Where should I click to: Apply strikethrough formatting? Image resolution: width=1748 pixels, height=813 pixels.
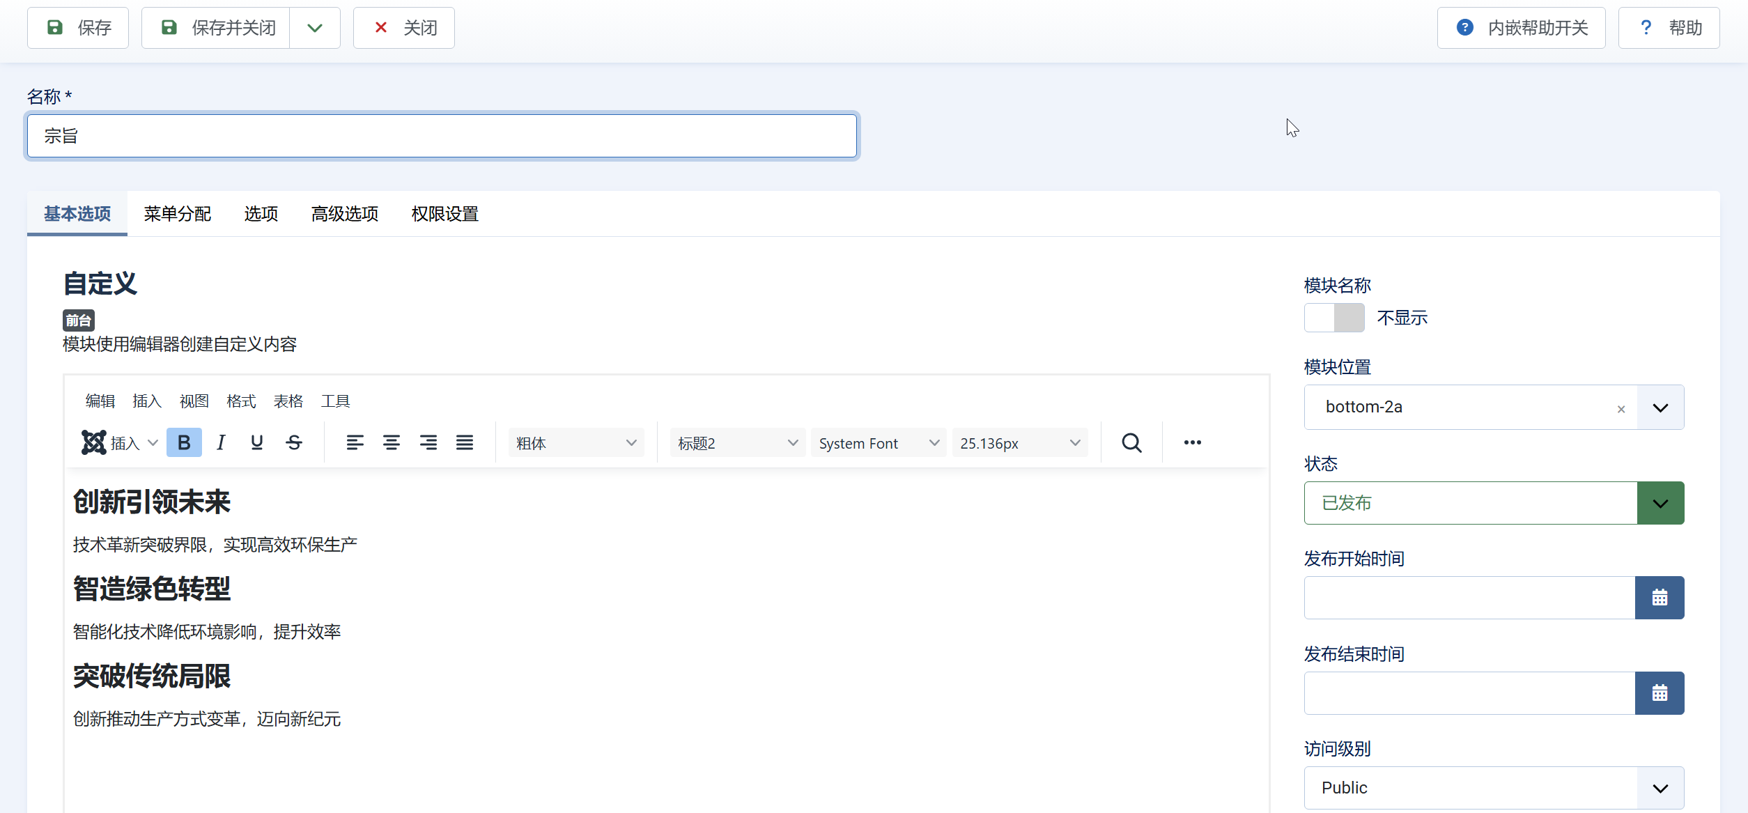tap(294, 442)
